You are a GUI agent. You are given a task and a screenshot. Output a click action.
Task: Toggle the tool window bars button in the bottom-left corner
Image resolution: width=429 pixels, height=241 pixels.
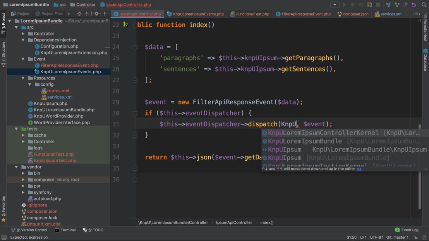click(x=4, y=237)
